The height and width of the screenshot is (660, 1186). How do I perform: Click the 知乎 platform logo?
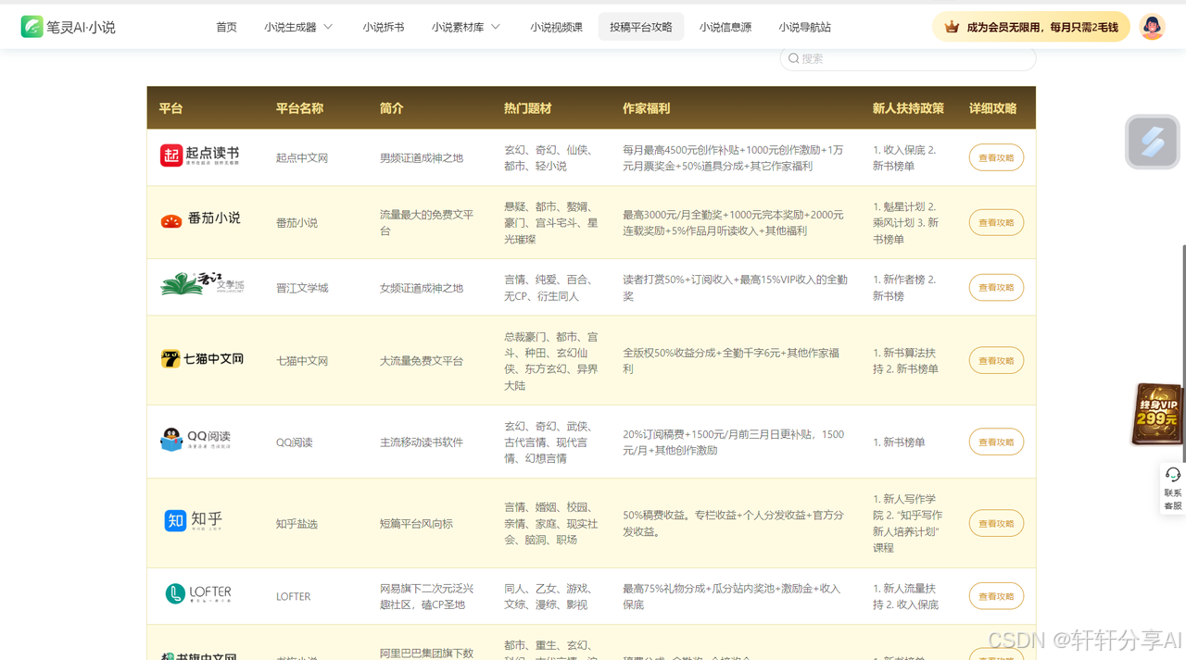(x=194, y=520)
